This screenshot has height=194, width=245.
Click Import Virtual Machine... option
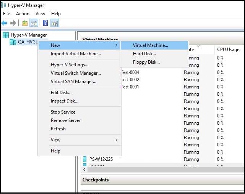point(76,54)
